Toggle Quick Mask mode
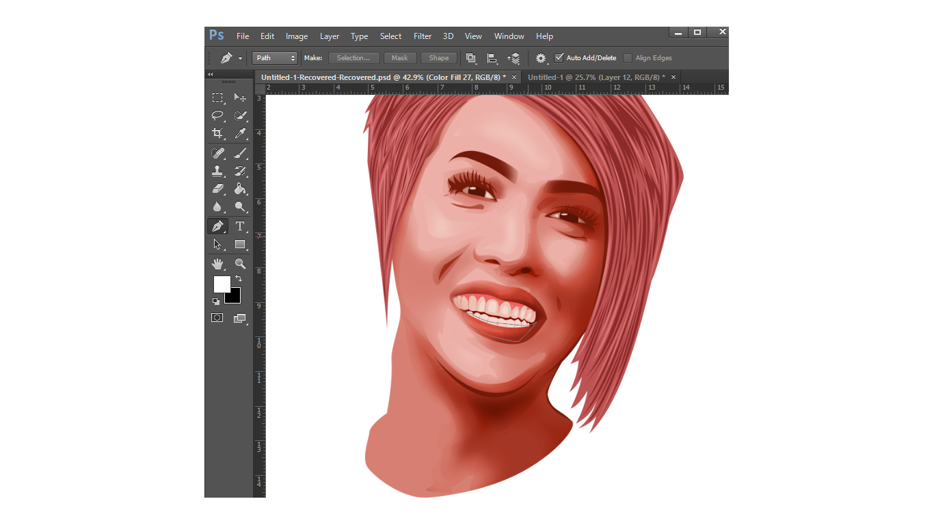The image size is (934, 525). 217,318
